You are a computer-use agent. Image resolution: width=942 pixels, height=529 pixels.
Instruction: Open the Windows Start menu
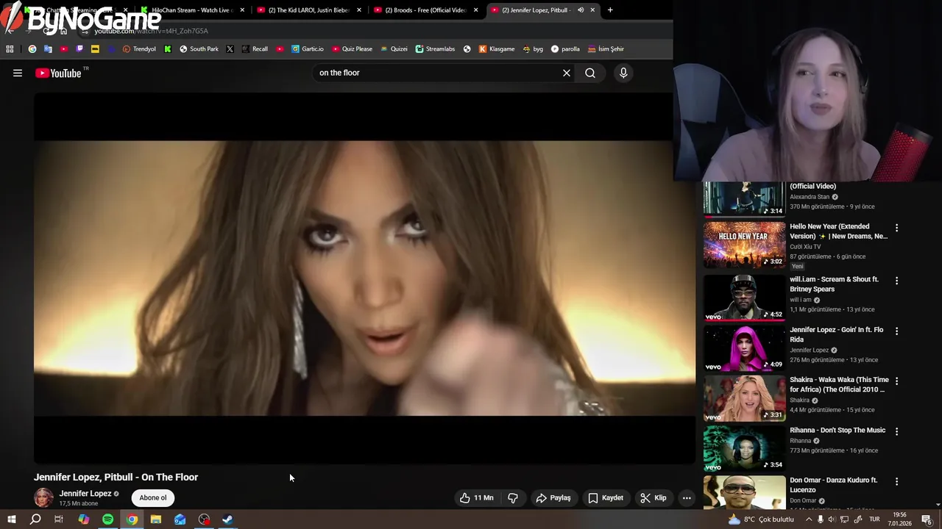point(11,519)
